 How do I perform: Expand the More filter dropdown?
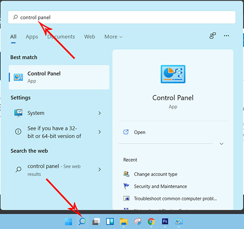click(113, 37)
